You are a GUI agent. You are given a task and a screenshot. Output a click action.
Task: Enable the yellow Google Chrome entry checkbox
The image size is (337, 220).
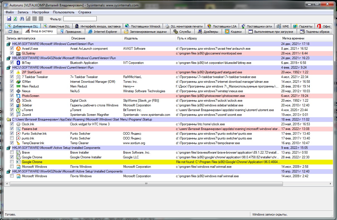click(12, 162)
